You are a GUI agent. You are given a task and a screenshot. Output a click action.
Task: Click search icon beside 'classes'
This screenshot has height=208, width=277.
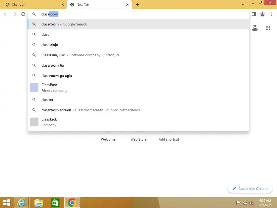click(x=34, y=100)
